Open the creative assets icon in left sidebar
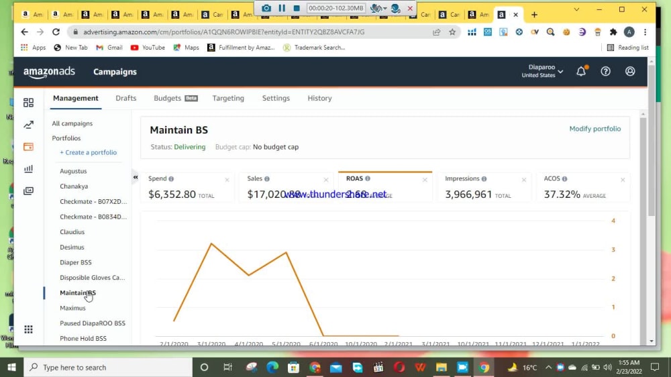Screen dimensions: 671x377 click(x=28, y=191)
